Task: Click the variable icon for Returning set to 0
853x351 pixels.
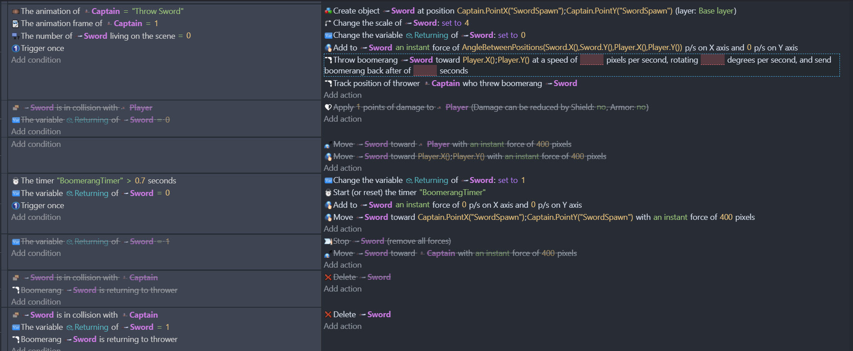Action: (328, 35)
